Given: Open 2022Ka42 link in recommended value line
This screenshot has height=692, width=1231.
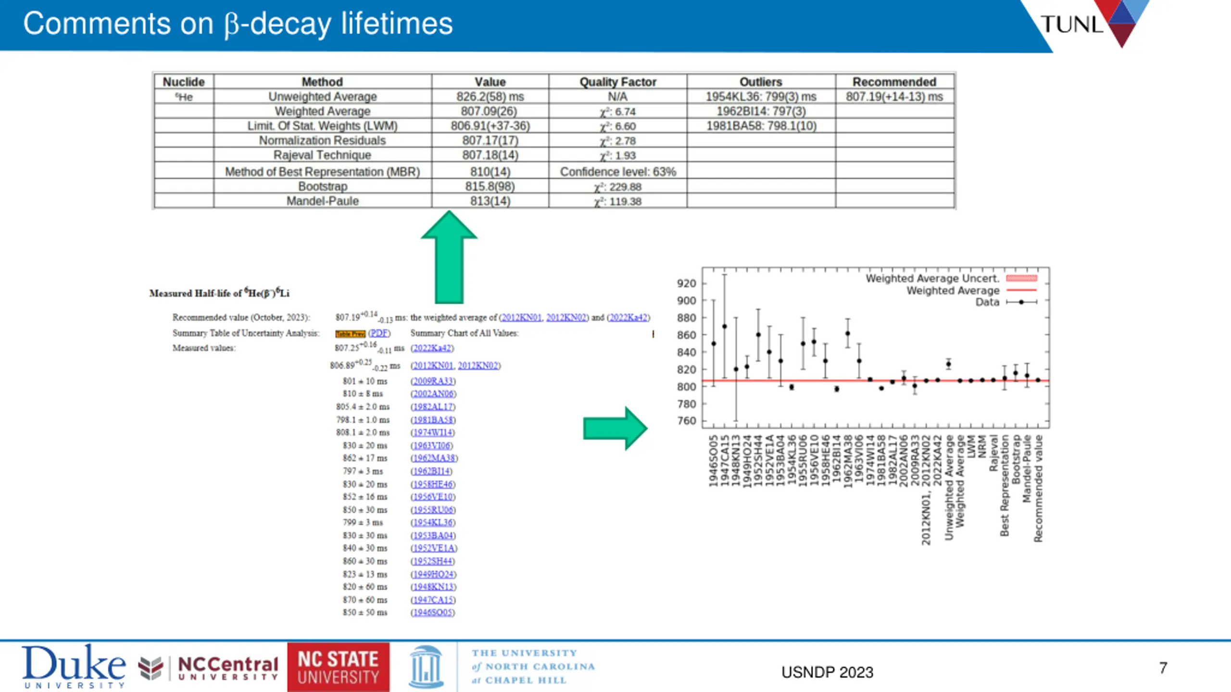Looking at the screenshot, I should 628,318.
